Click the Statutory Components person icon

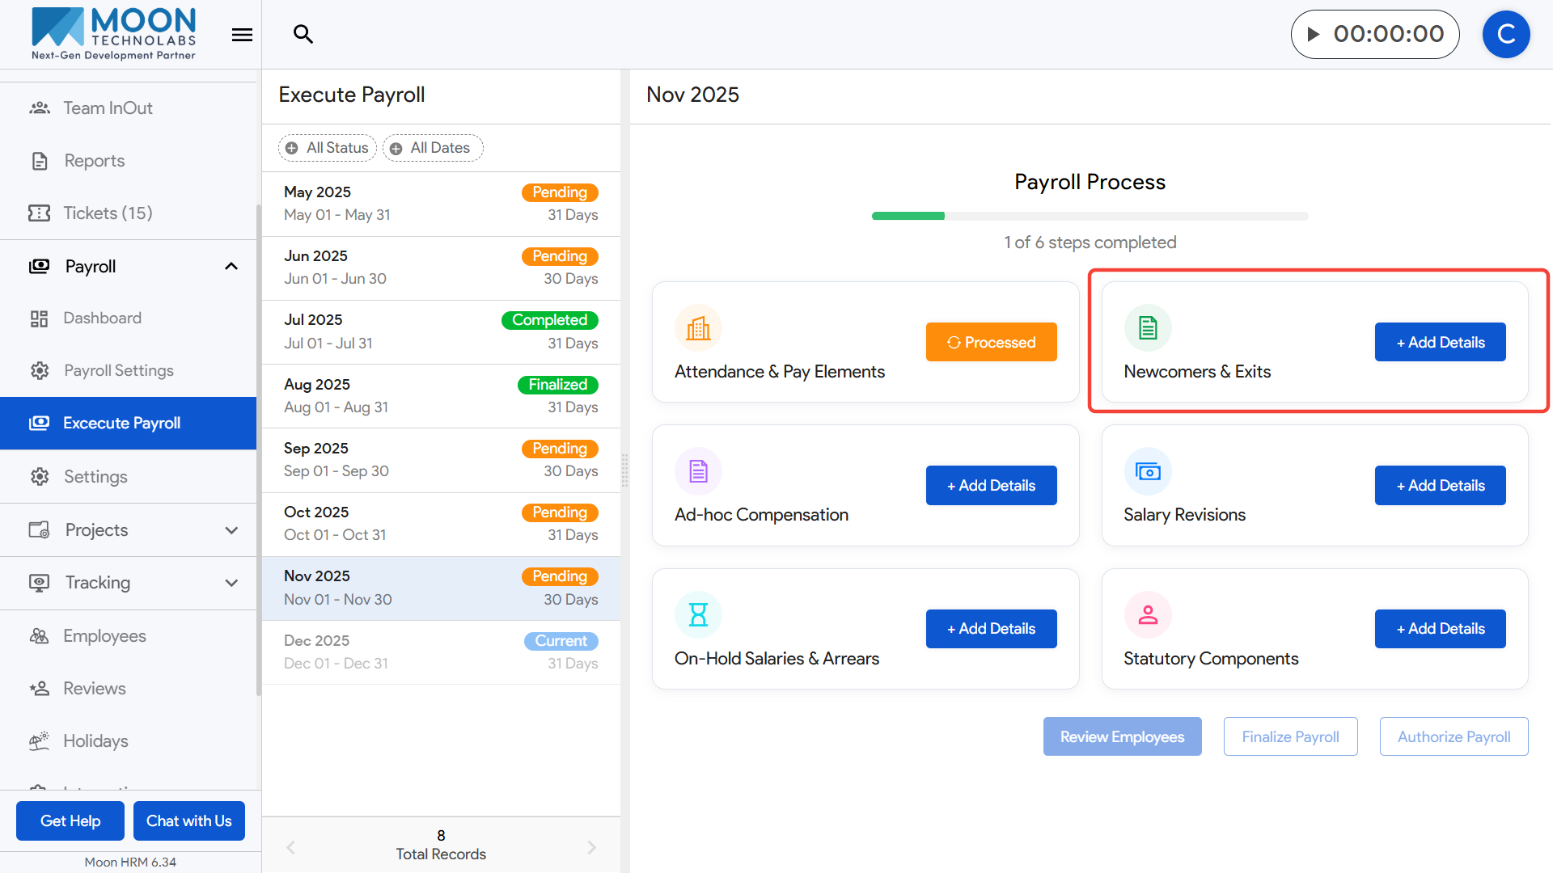pos(1147,615)
